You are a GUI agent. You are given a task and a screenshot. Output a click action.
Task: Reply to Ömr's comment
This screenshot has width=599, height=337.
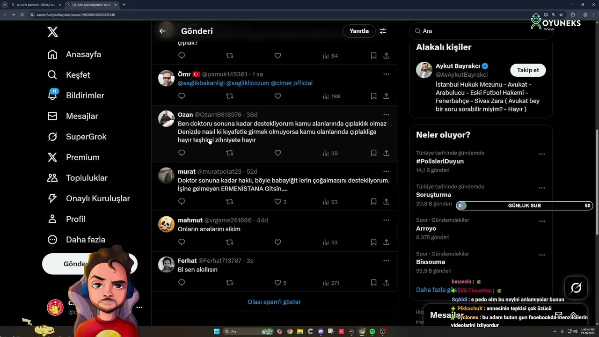182,96
